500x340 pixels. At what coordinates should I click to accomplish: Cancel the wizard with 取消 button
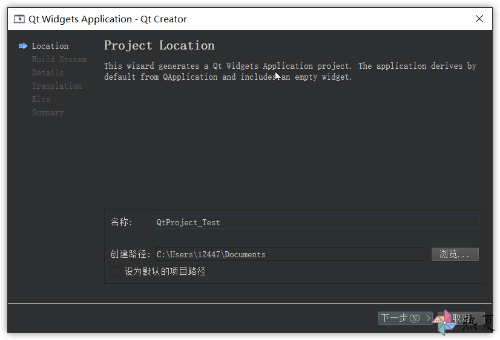[461, 318]
